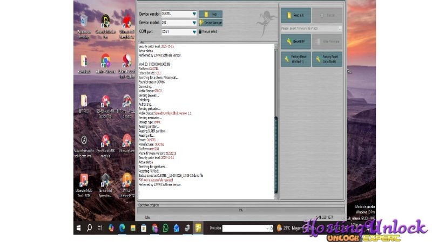Click Factory Reset (Method 1) button
Image resolution: width=432 pixels, height=242 pixels.
coord(295,58)
